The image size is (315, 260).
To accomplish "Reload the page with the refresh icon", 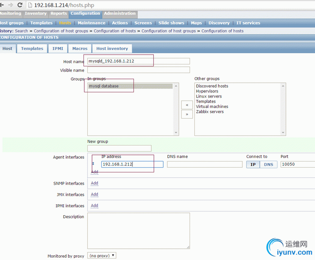I will (20, 5).
